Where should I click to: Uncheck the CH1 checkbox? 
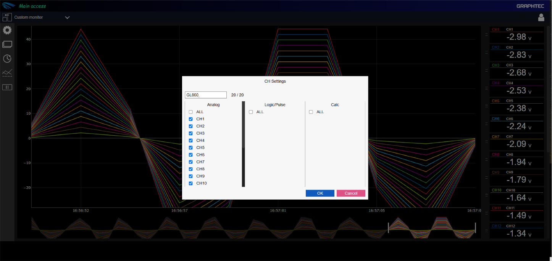(190, 119)
